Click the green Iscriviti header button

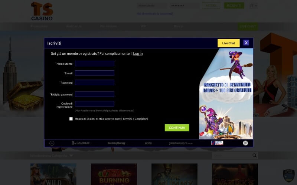pos(234,6)
